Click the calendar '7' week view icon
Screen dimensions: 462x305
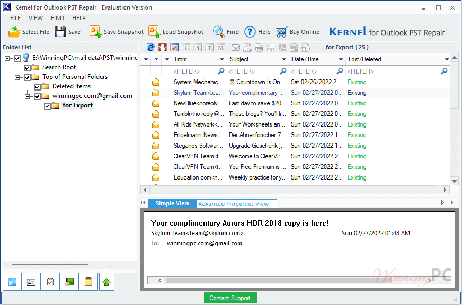click(x=209, y=48)
